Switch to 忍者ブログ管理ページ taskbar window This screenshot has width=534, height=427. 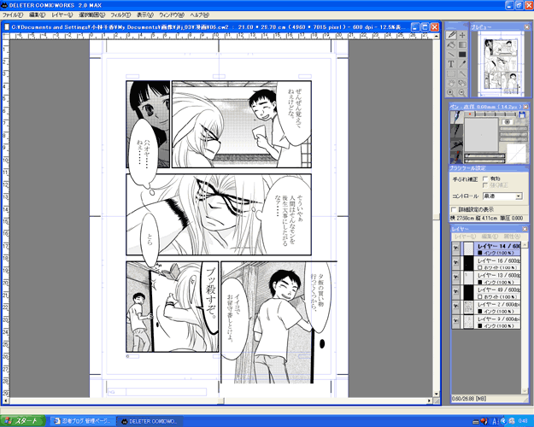[83, 421]
